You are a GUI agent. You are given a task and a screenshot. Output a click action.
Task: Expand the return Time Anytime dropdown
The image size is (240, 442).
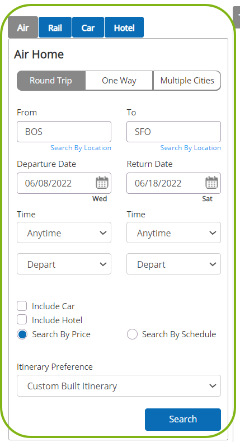tap(173, 232)
